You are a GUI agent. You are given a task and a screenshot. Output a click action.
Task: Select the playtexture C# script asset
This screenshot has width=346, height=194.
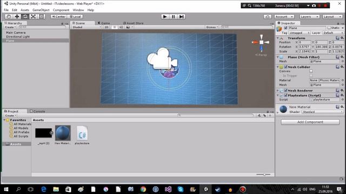[82, 135]
